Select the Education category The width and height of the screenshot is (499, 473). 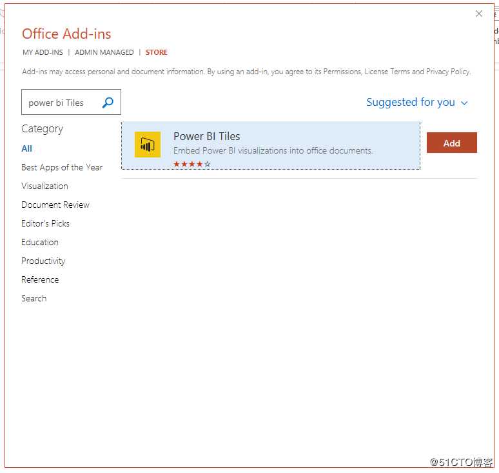click(x=40, y=243)
